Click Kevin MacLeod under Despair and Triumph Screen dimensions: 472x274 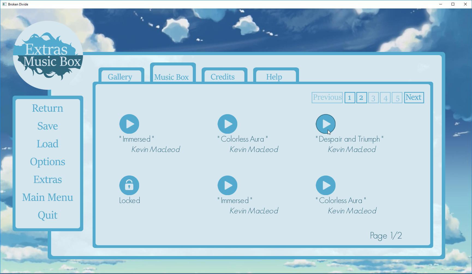point(352,150)
